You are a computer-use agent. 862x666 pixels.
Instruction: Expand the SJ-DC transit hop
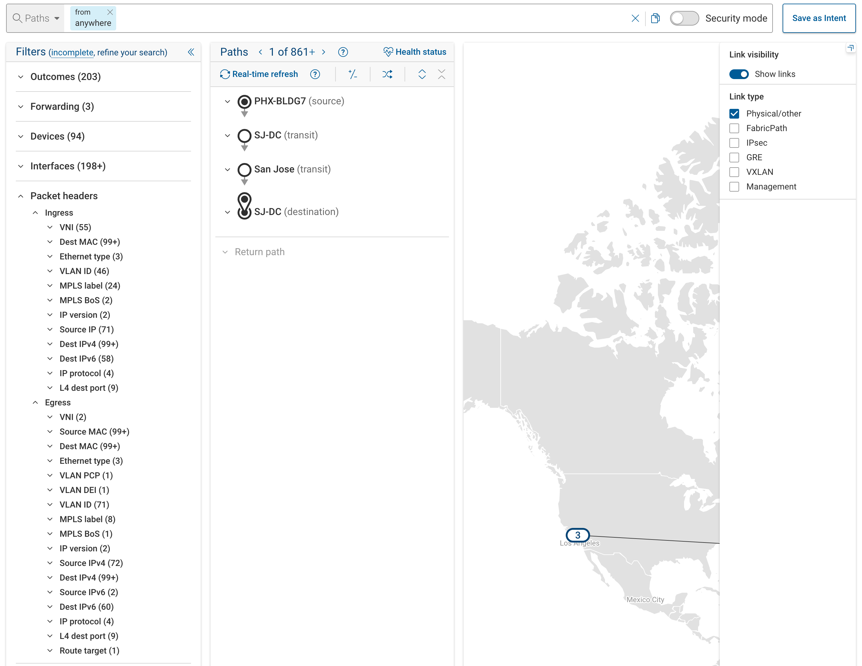point(227,135)
